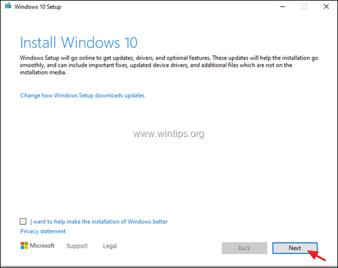Viewport: 338px width, 268px height.
Task: Open Change how Windows Setup downloads updates
Action: (x=82, y=96)
